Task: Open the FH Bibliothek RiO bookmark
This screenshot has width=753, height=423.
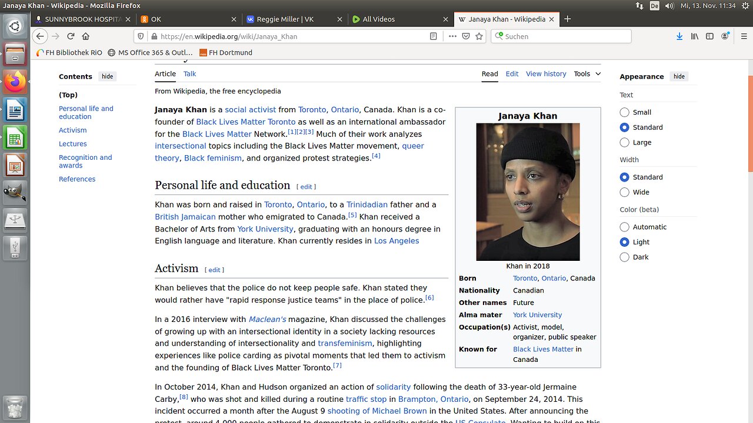Action: click(69, 52)
